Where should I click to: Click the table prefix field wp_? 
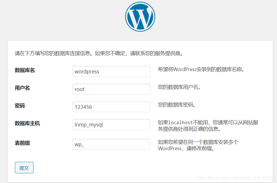pyautogui.click(x=111, y=144)
